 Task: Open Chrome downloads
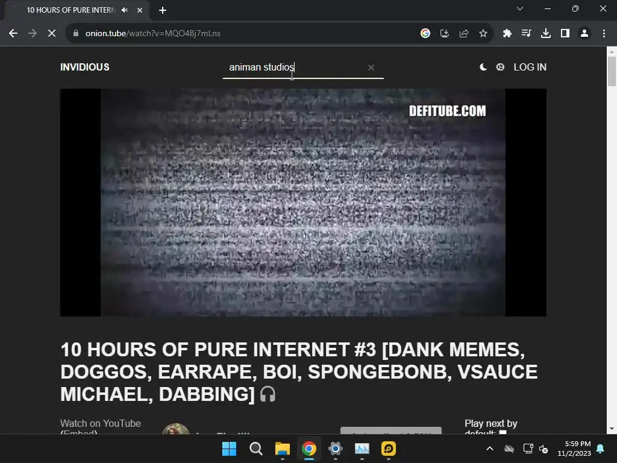coord(546,34)
